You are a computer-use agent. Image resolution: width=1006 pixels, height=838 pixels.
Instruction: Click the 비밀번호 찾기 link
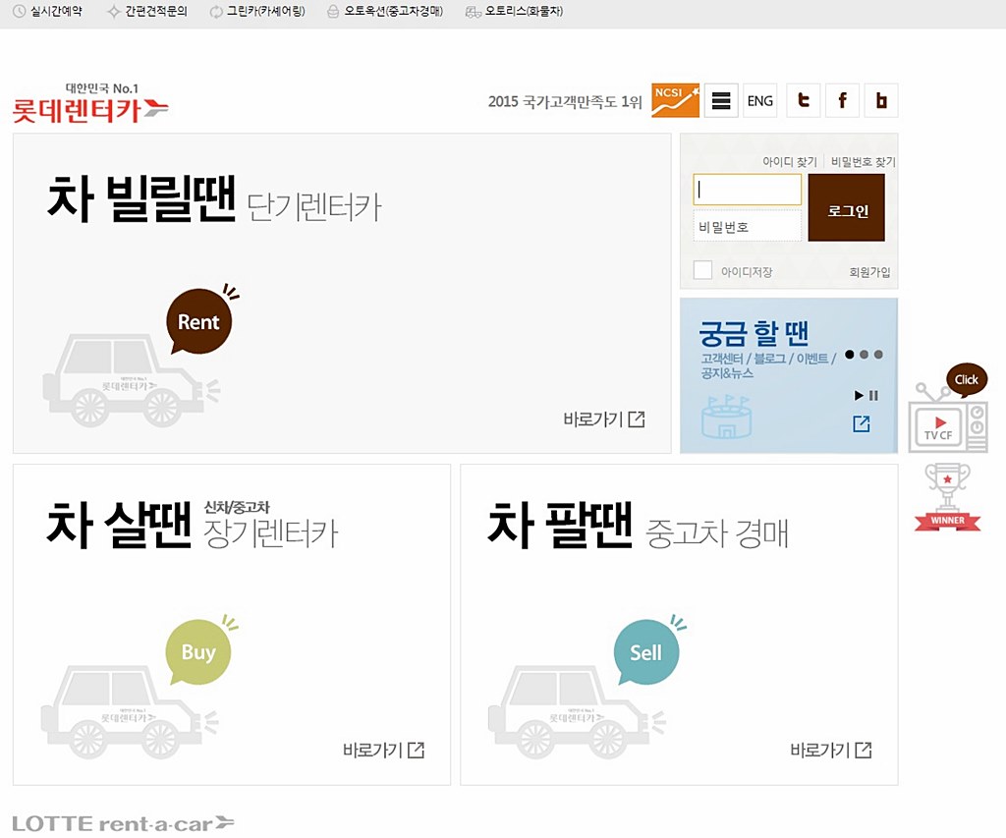(863, 162)
